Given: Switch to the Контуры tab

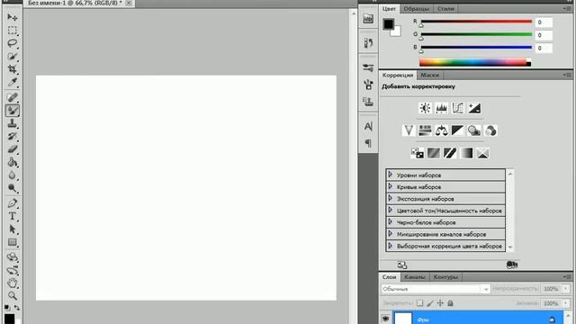Looking at the screenshot, I should coord(445,277).
